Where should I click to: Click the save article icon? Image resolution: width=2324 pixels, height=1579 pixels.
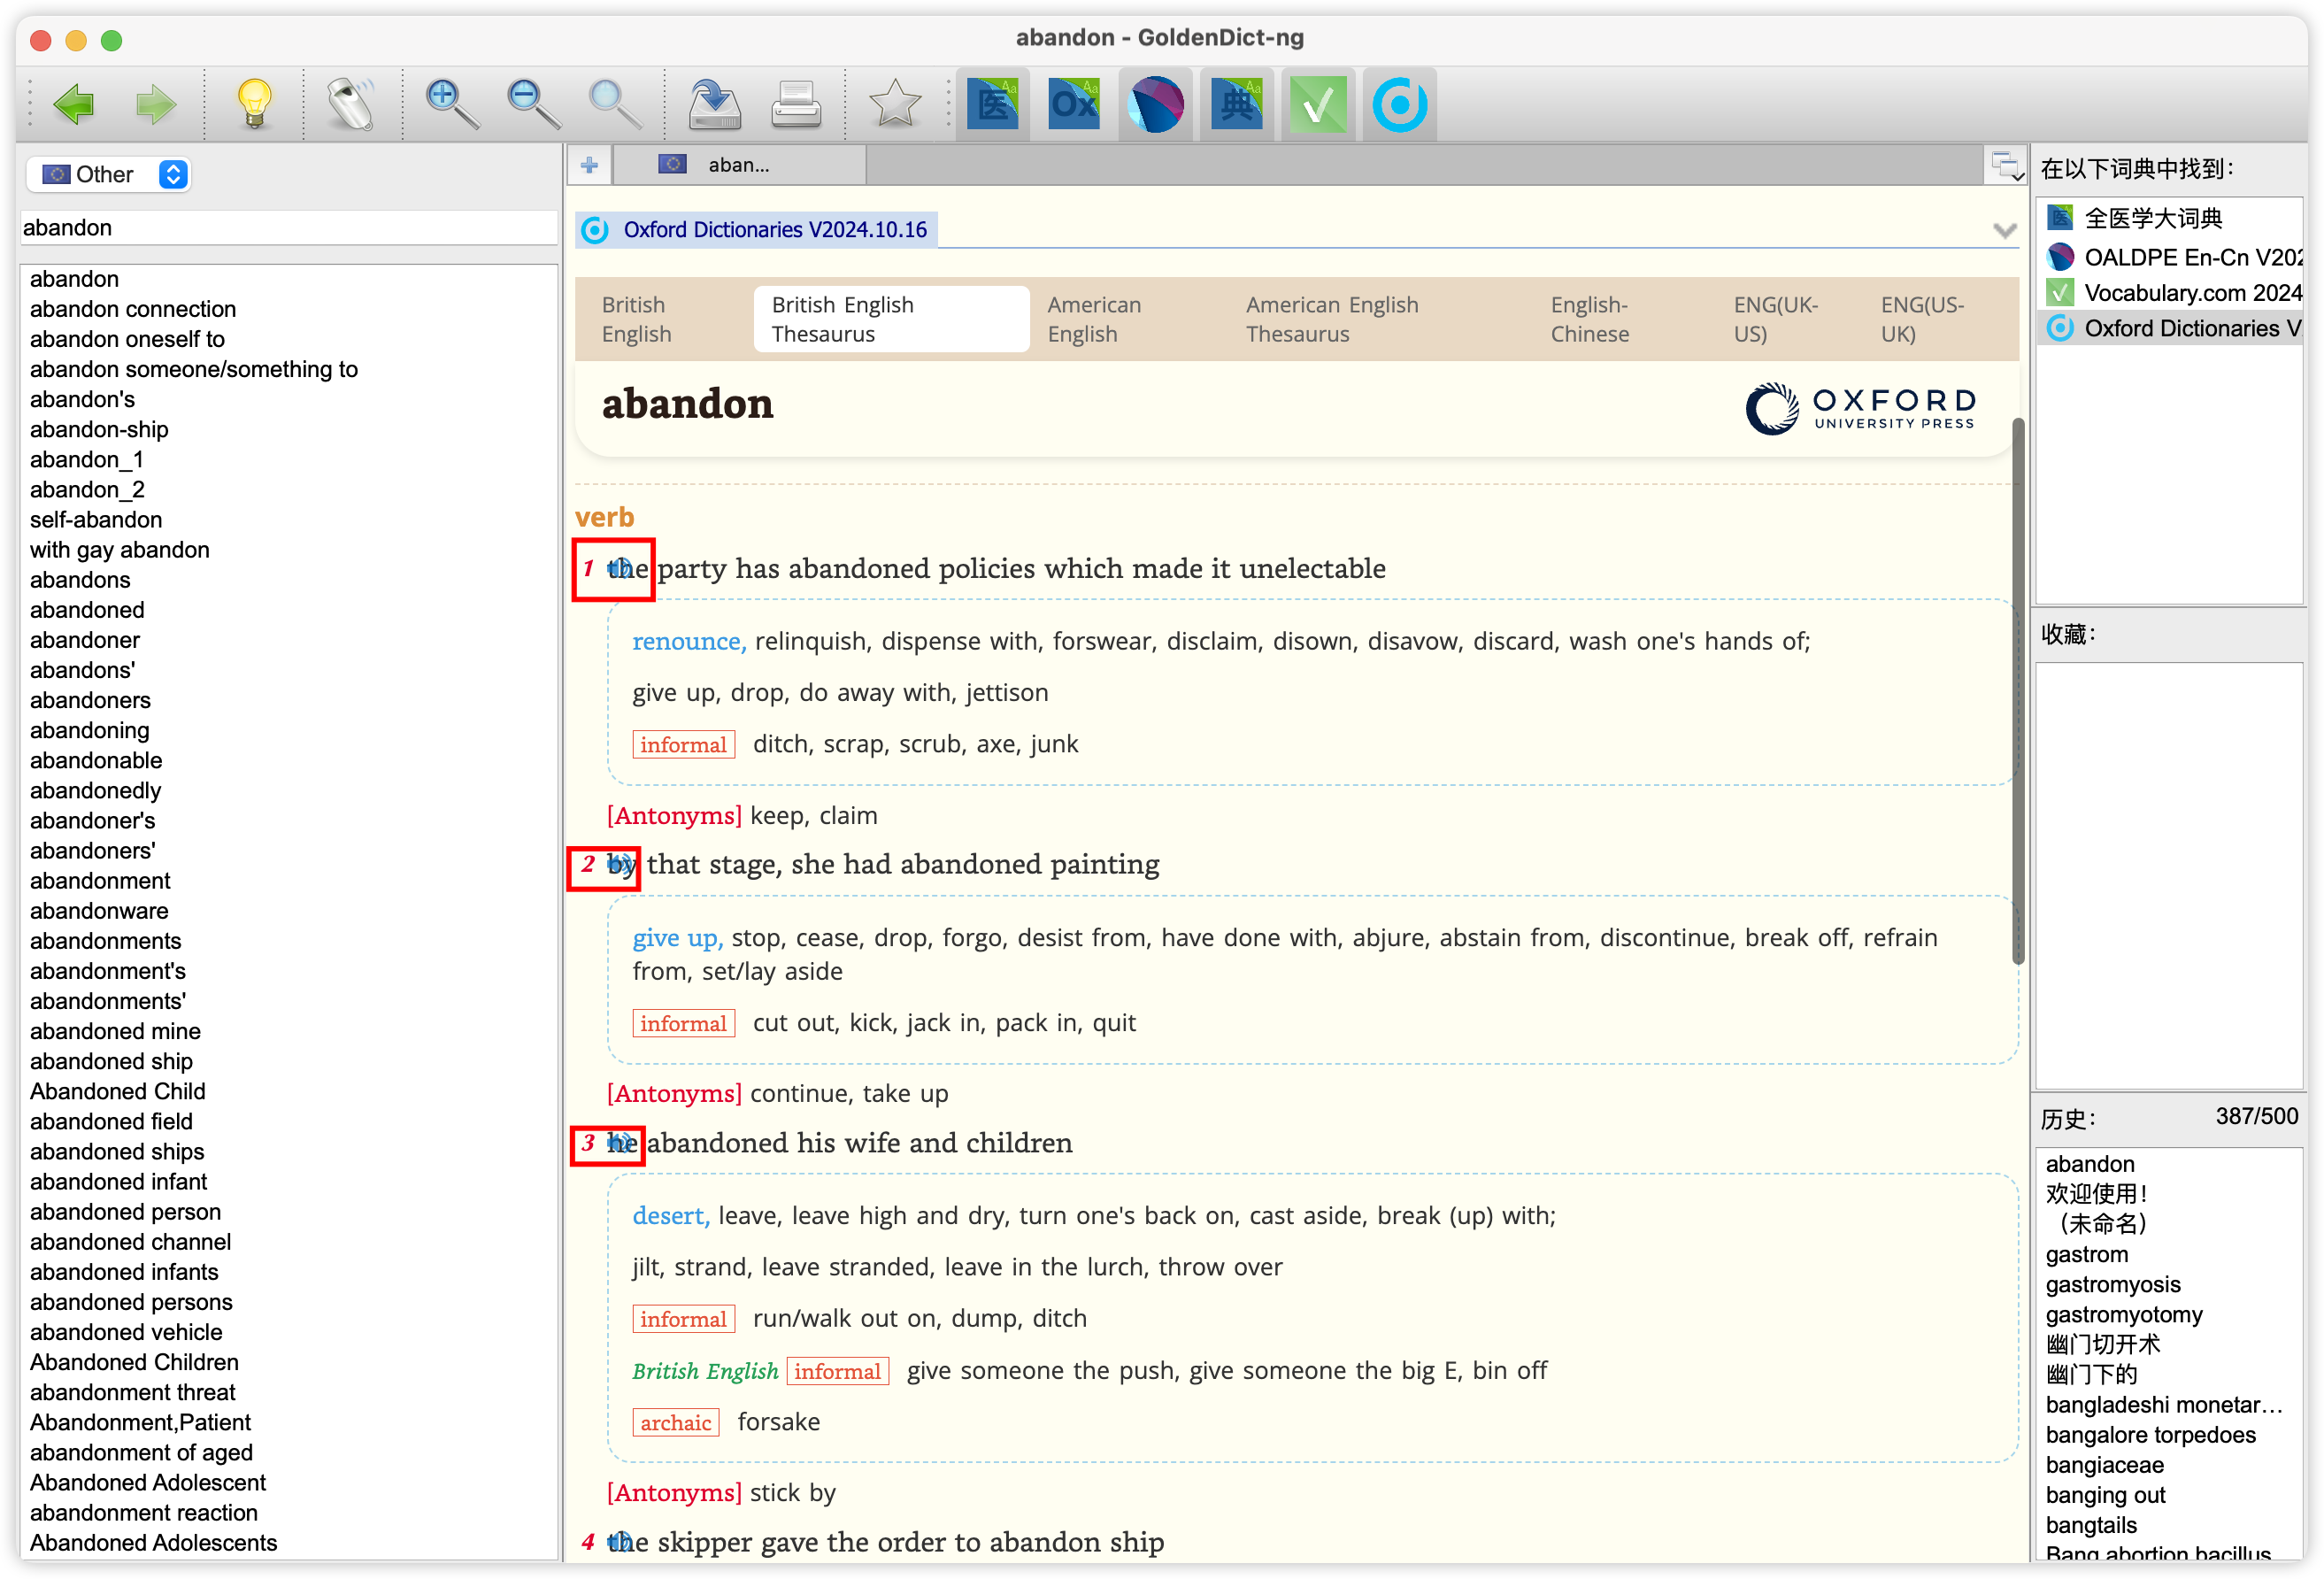point(714,104)
